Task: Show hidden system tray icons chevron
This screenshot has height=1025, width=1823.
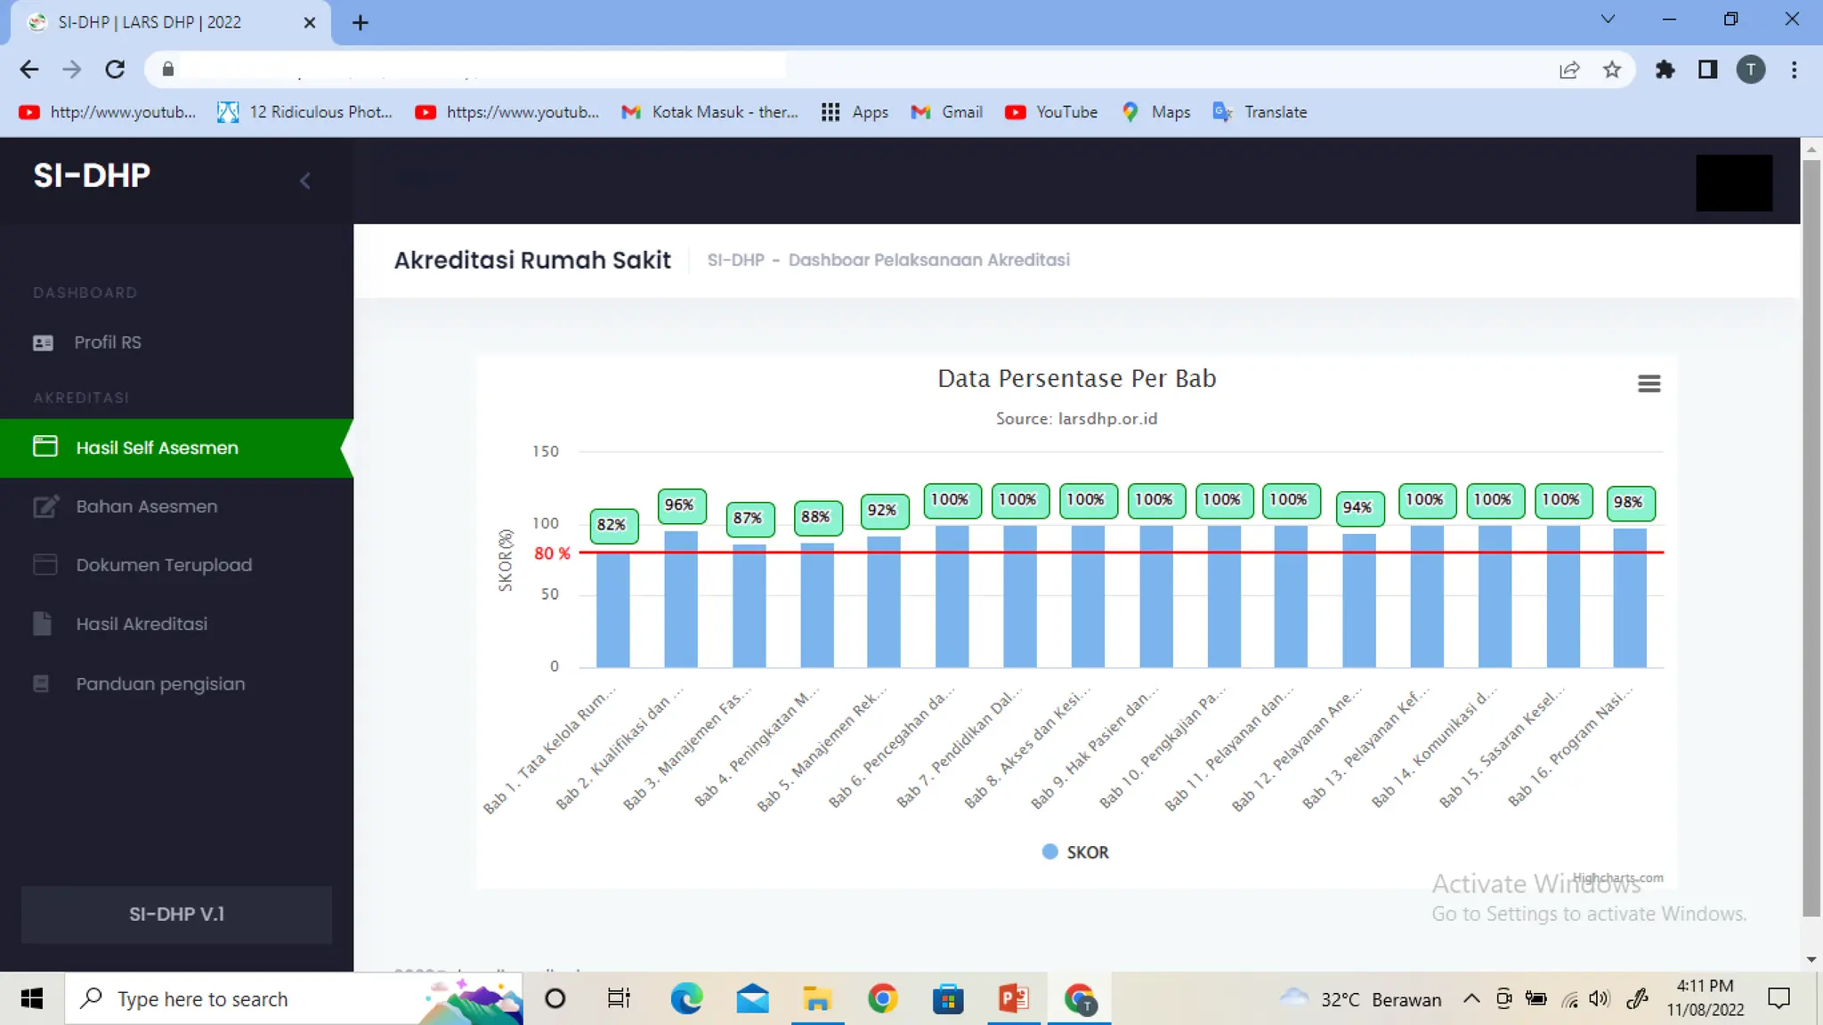Action: tap(1471, 998)
